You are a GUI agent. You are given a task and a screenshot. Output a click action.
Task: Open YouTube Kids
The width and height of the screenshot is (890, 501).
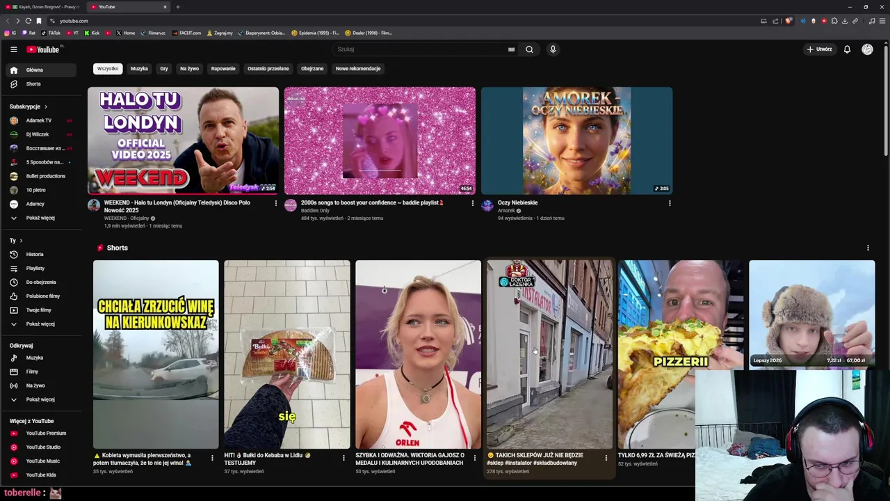(41, 475)
